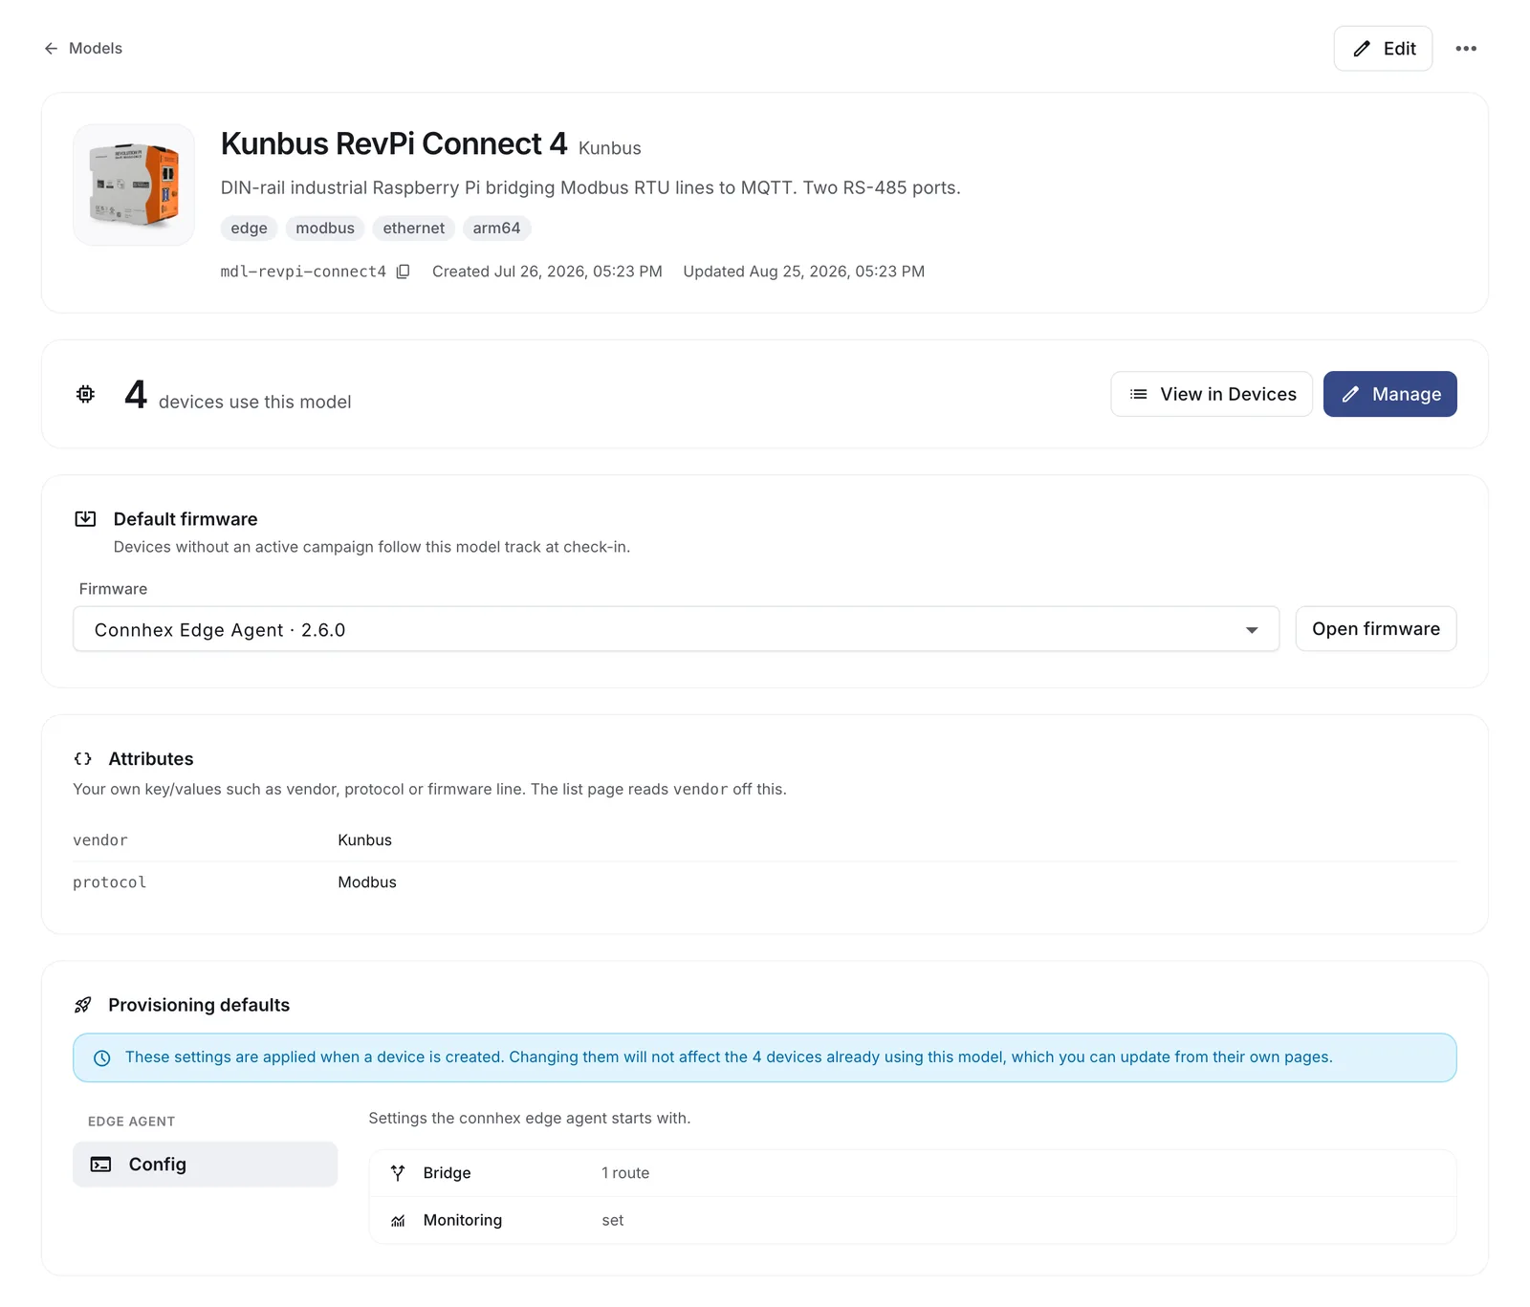Open the more options ellipsis menu
1530x1307 pixels.
click(1466, 49)
